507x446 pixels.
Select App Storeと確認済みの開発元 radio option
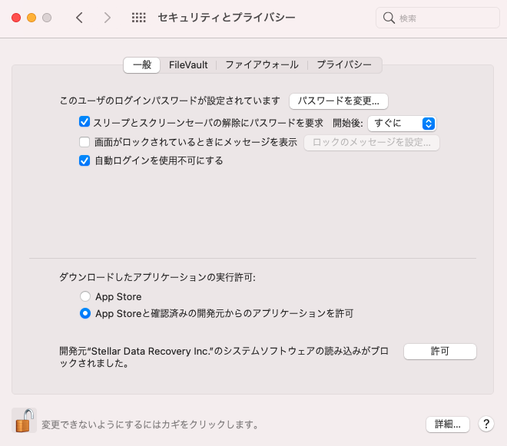click(85, 313)
